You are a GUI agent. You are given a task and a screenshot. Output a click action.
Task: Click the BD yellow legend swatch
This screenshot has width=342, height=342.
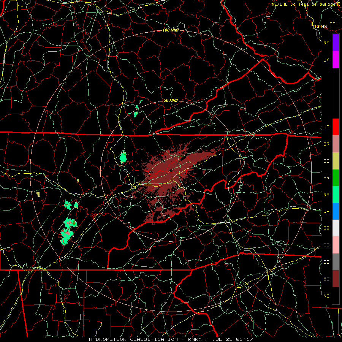[x=336, y=161]
